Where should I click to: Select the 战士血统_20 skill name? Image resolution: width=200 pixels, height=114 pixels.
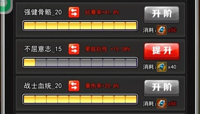point(43,86)
